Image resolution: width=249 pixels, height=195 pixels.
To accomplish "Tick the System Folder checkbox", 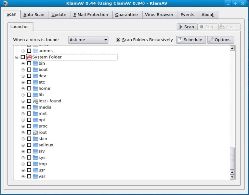I will point(22,57).
